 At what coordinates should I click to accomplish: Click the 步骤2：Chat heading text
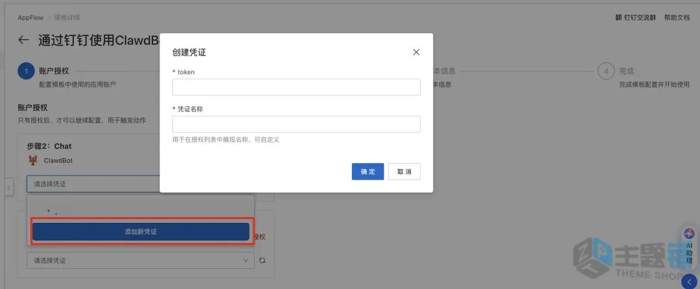pyautogui.click(x=49, y=146)
